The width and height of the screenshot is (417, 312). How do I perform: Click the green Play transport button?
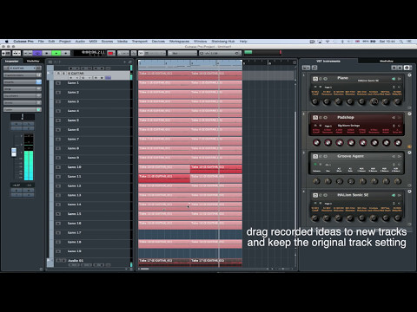(56, 53)
